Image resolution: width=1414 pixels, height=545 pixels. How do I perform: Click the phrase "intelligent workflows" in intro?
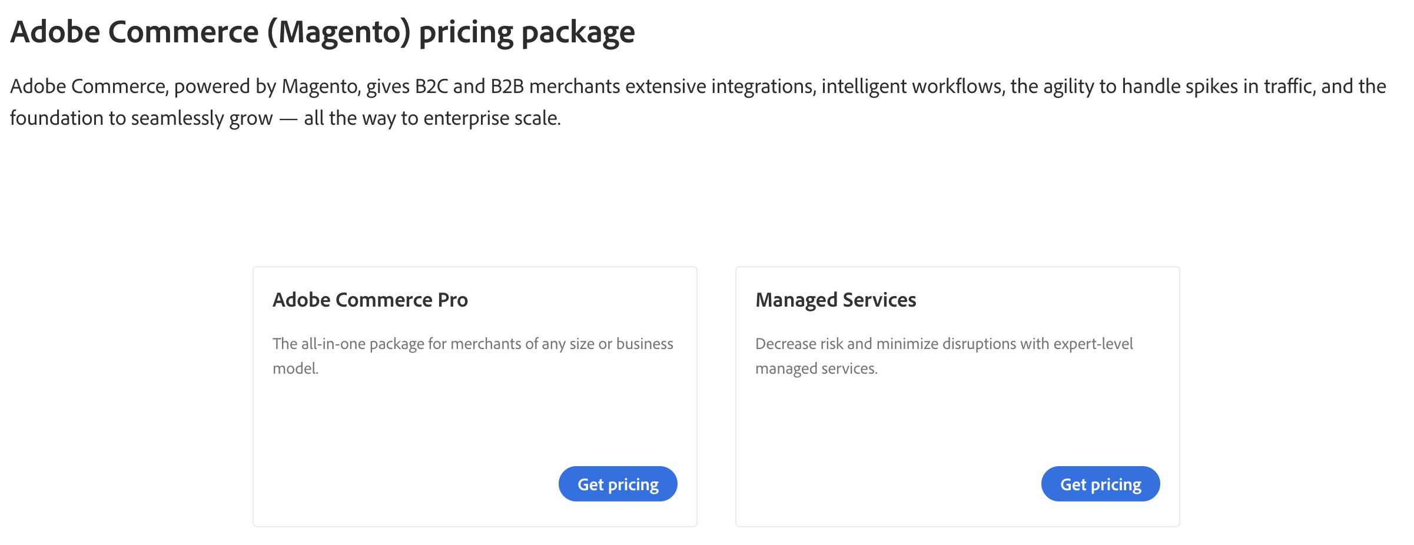tap(912, 87)
